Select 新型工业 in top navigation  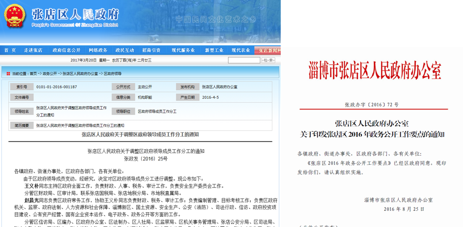[214, 50]
